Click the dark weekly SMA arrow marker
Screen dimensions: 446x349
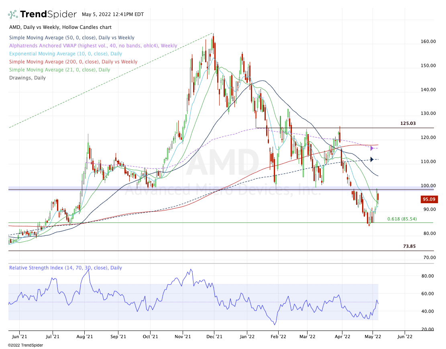pos(372,159)
